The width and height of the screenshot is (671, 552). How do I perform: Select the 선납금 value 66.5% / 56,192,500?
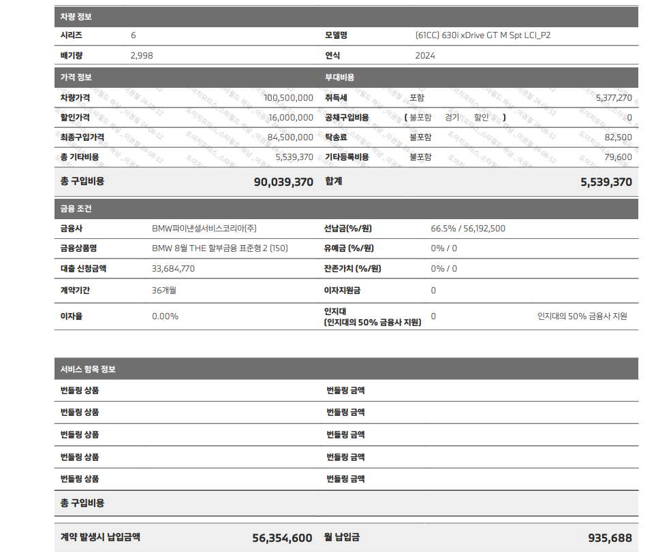[x=468, y=229]
